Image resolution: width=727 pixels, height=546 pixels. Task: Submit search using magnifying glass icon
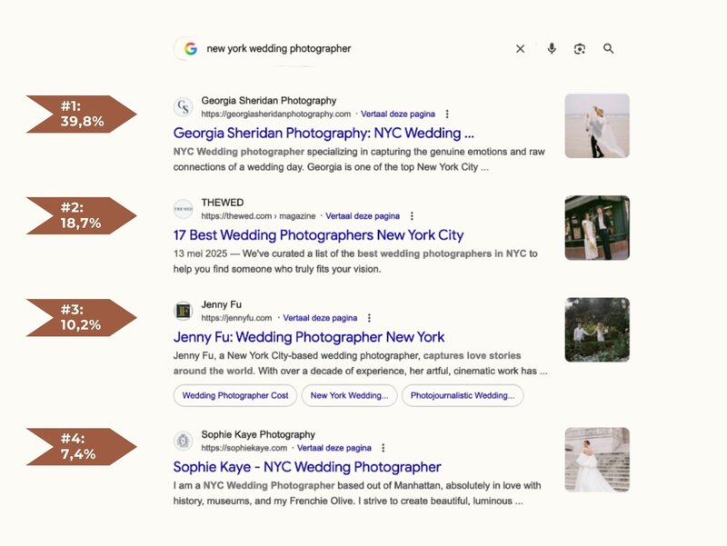608,49
